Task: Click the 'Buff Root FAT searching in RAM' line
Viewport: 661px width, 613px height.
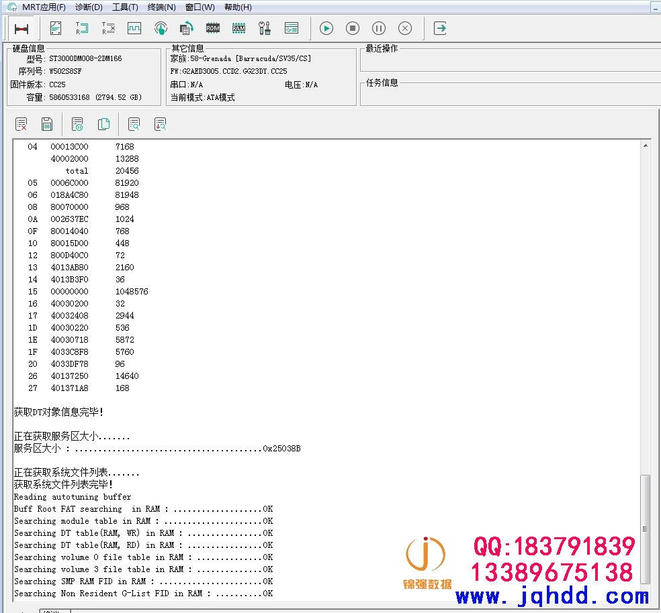Action: point(143,509)
